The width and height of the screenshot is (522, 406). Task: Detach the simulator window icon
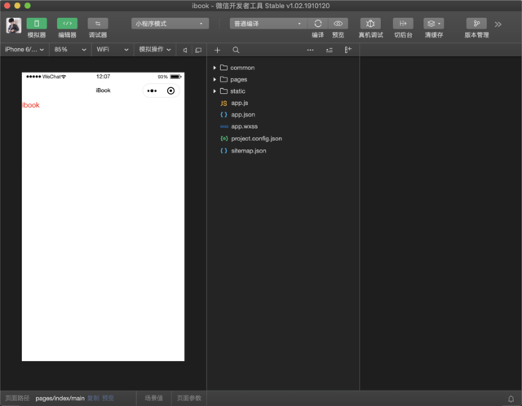(198, 51)
